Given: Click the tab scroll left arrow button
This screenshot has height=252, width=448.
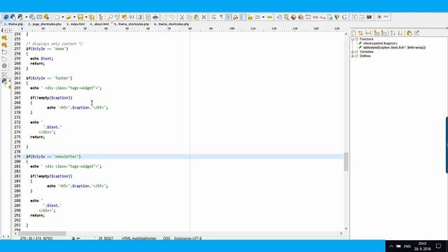Looking at the screenshot, I should point(4,30).
